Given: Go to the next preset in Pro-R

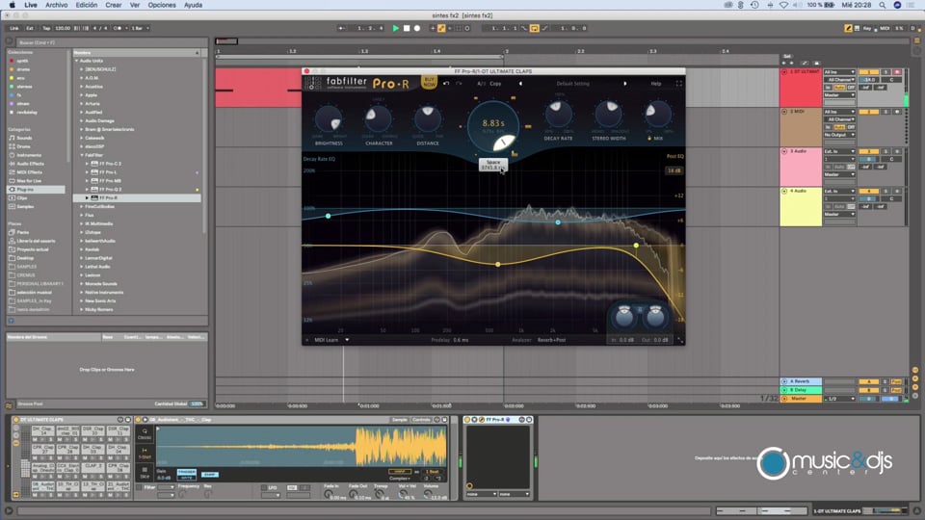Looking at the screenshot, I should 625,84.
